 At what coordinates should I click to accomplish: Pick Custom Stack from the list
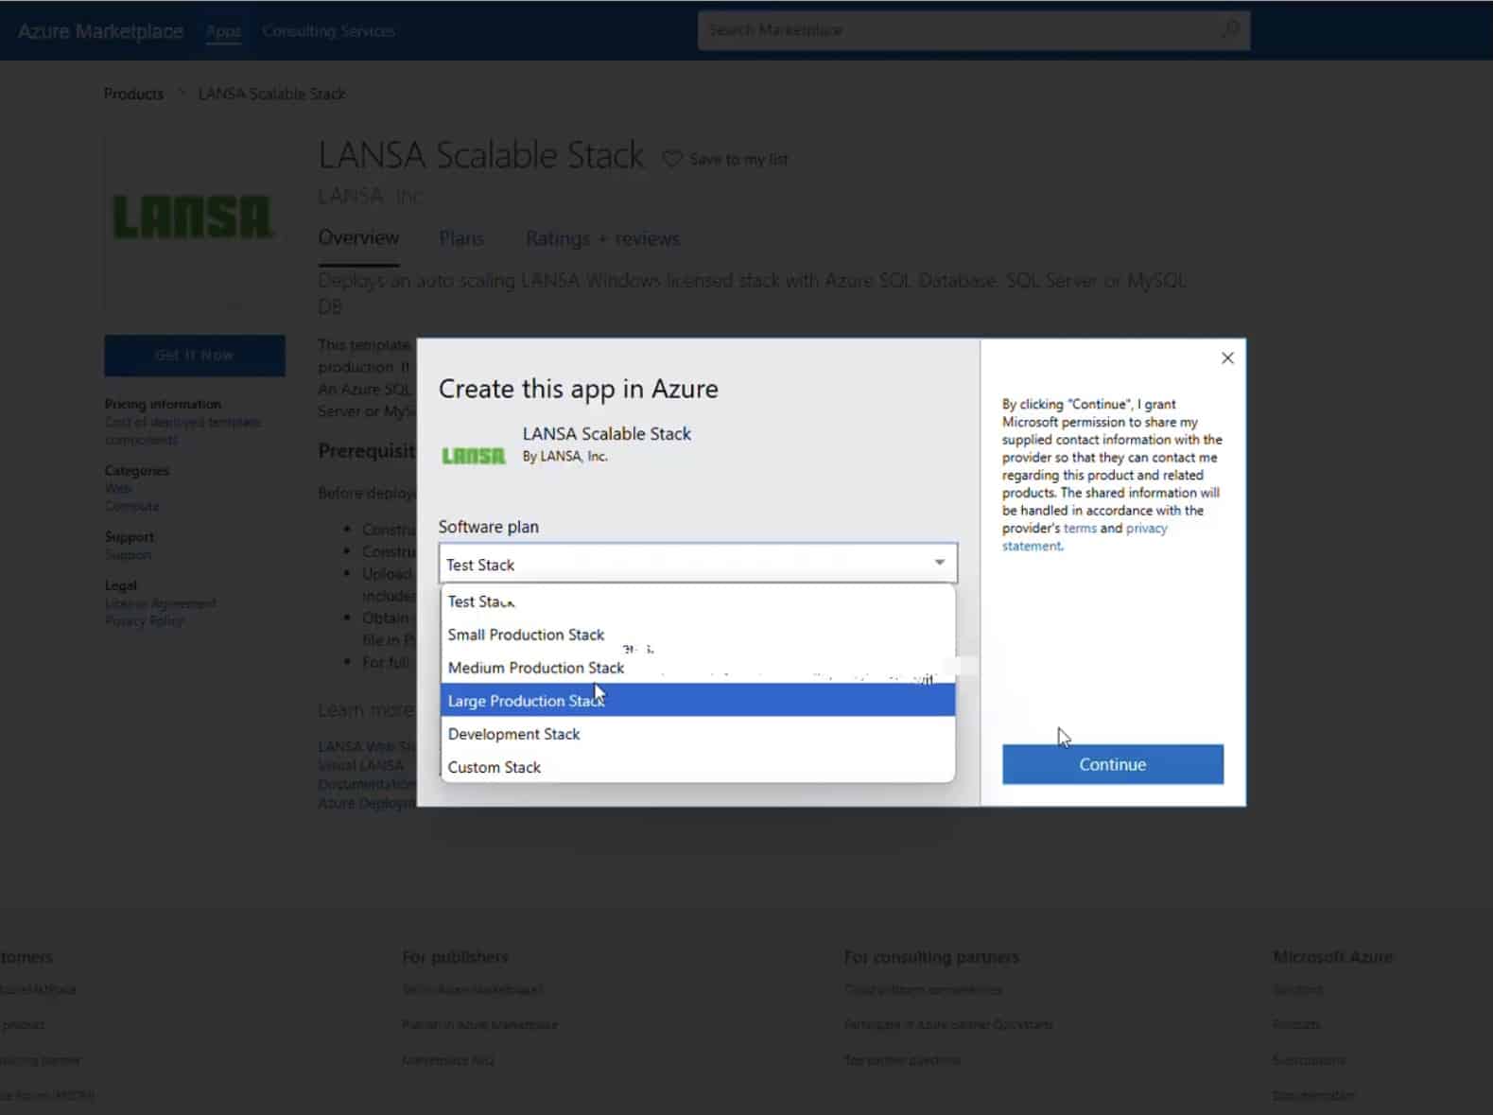coord(698,767)
